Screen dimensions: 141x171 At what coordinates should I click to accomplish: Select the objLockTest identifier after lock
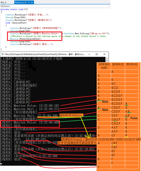pos(19,23)
